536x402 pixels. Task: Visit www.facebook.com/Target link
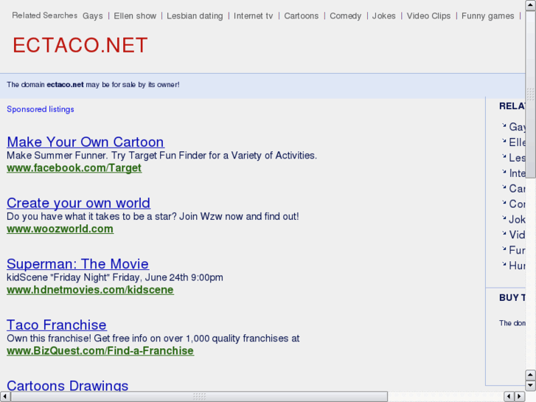click(74, 168)
